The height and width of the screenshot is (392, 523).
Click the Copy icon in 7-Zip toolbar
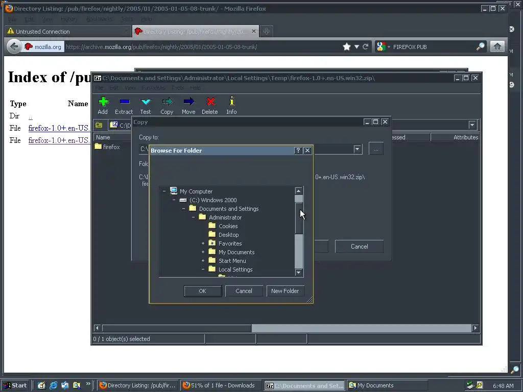click(167, 102)
